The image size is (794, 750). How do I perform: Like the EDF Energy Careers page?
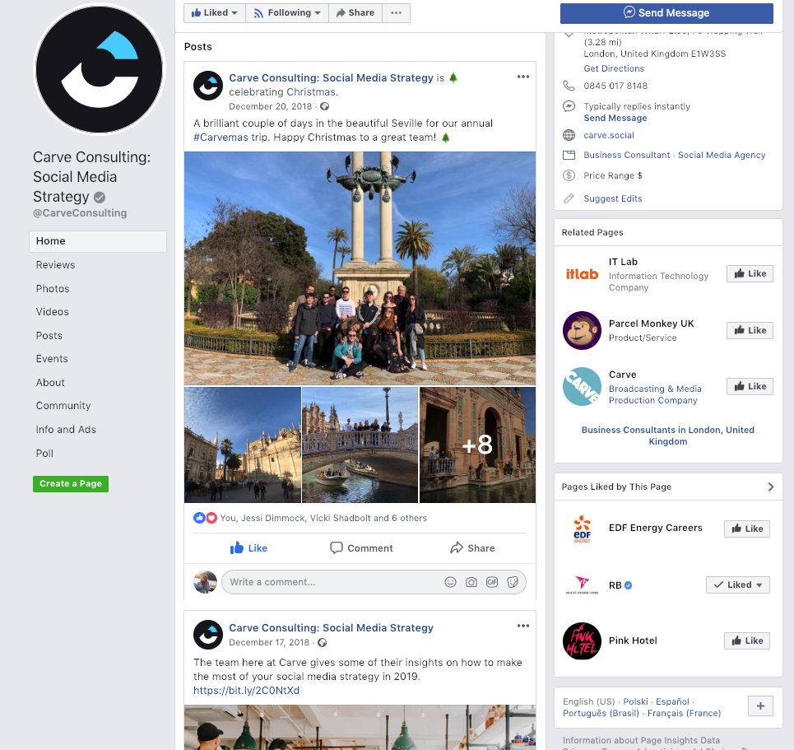[x=747, y=529]
